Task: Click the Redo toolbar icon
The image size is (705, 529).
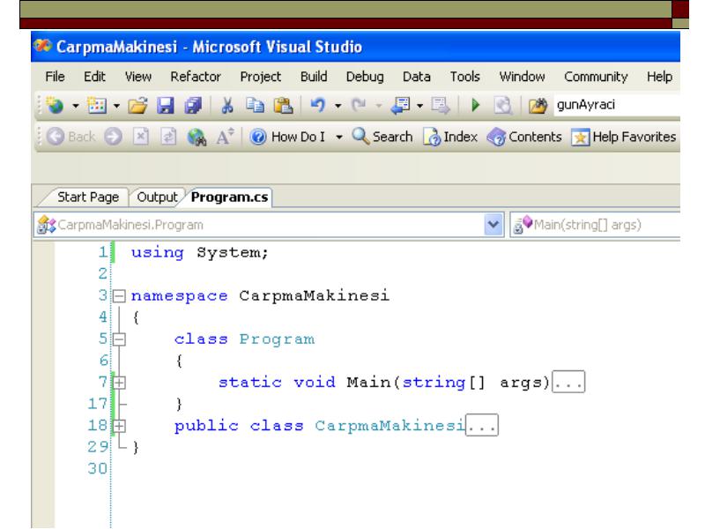Action: click(x=359, y=106)
